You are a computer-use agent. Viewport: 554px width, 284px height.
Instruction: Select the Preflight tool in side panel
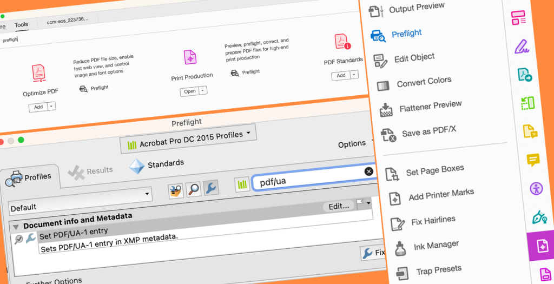pos(395,35)
